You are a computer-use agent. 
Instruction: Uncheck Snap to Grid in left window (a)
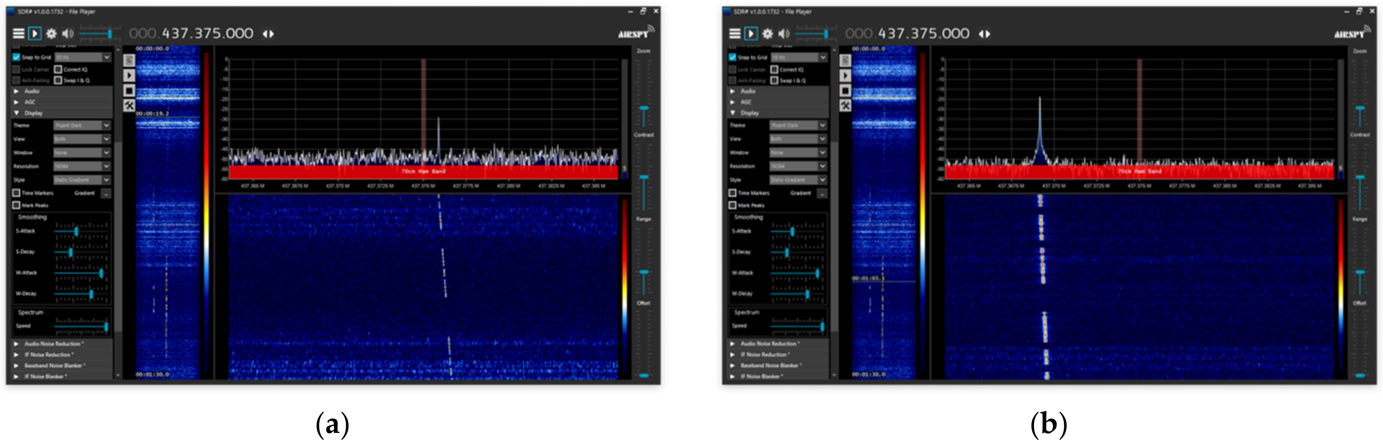click(16, 57)
